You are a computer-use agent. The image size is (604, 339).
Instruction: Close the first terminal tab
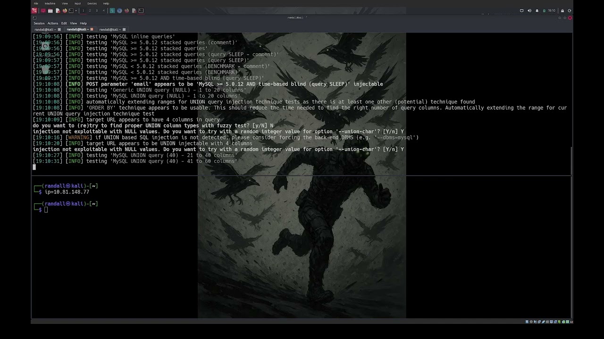click(x=59, y=29)
